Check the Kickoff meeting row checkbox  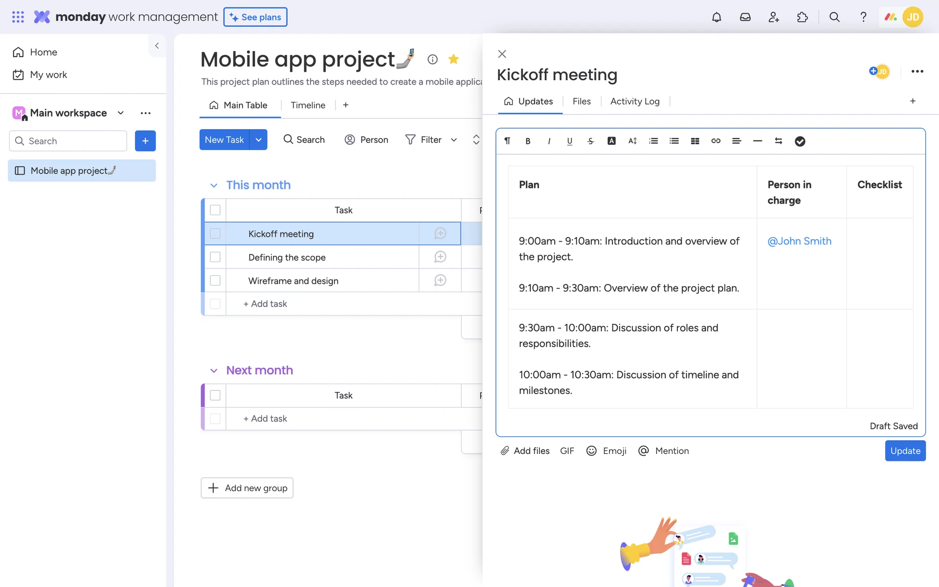click(215, 234)
